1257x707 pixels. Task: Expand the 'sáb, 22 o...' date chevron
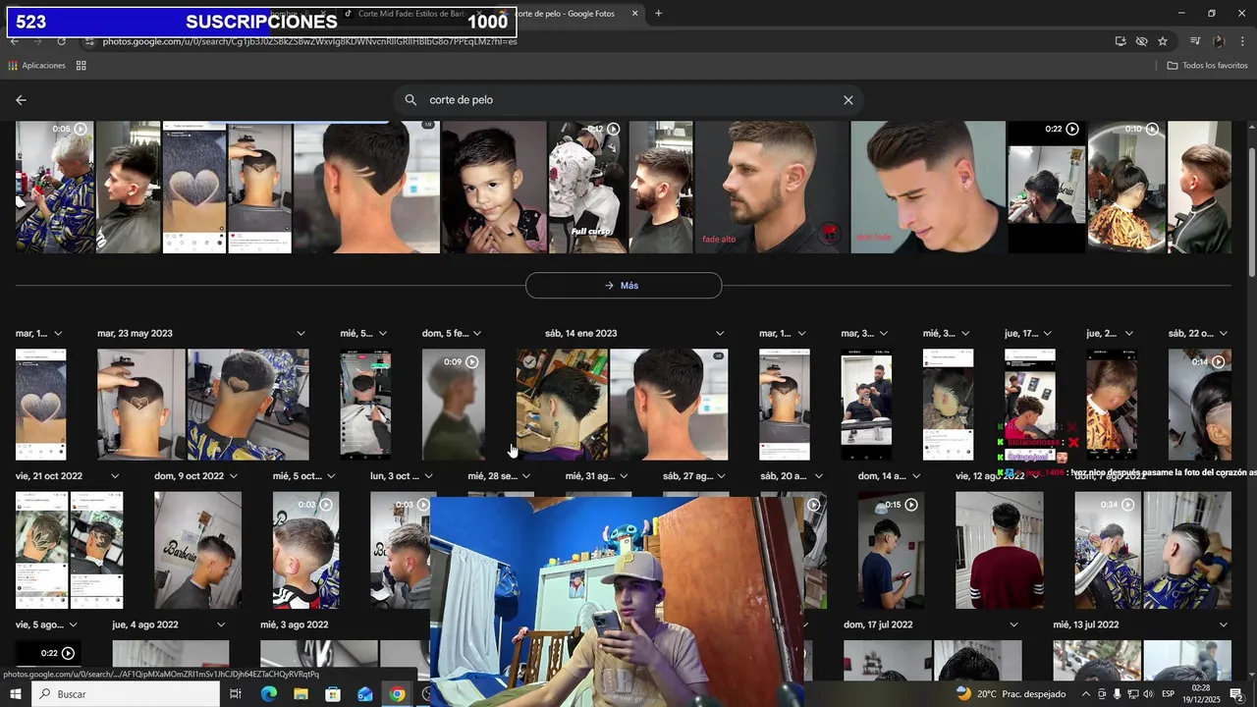point(1224,334)
